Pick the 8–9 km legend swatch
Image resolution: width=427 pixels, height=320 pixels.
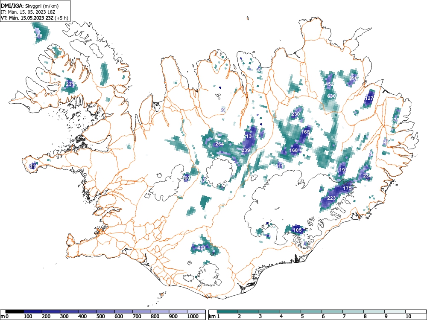click(x=374, y=311)
